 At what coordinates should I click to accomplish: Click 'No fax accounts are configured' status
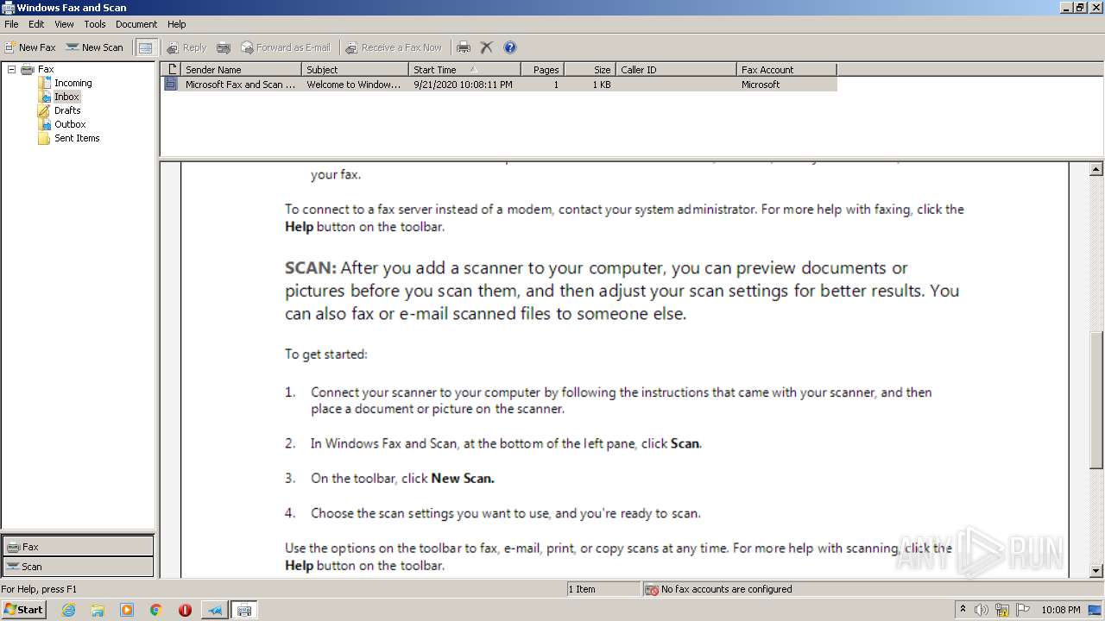tap(726, 589)
